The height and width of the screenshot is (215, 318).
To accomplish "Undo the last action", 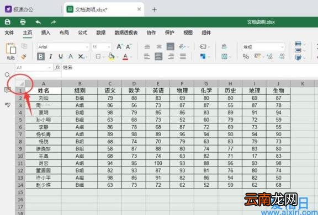I will pos(38,22).
